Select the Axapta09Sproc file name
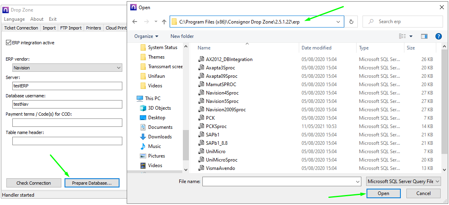 222,76
